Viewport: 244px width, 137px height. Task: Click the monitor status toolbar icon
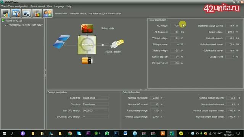pos(6,13)
